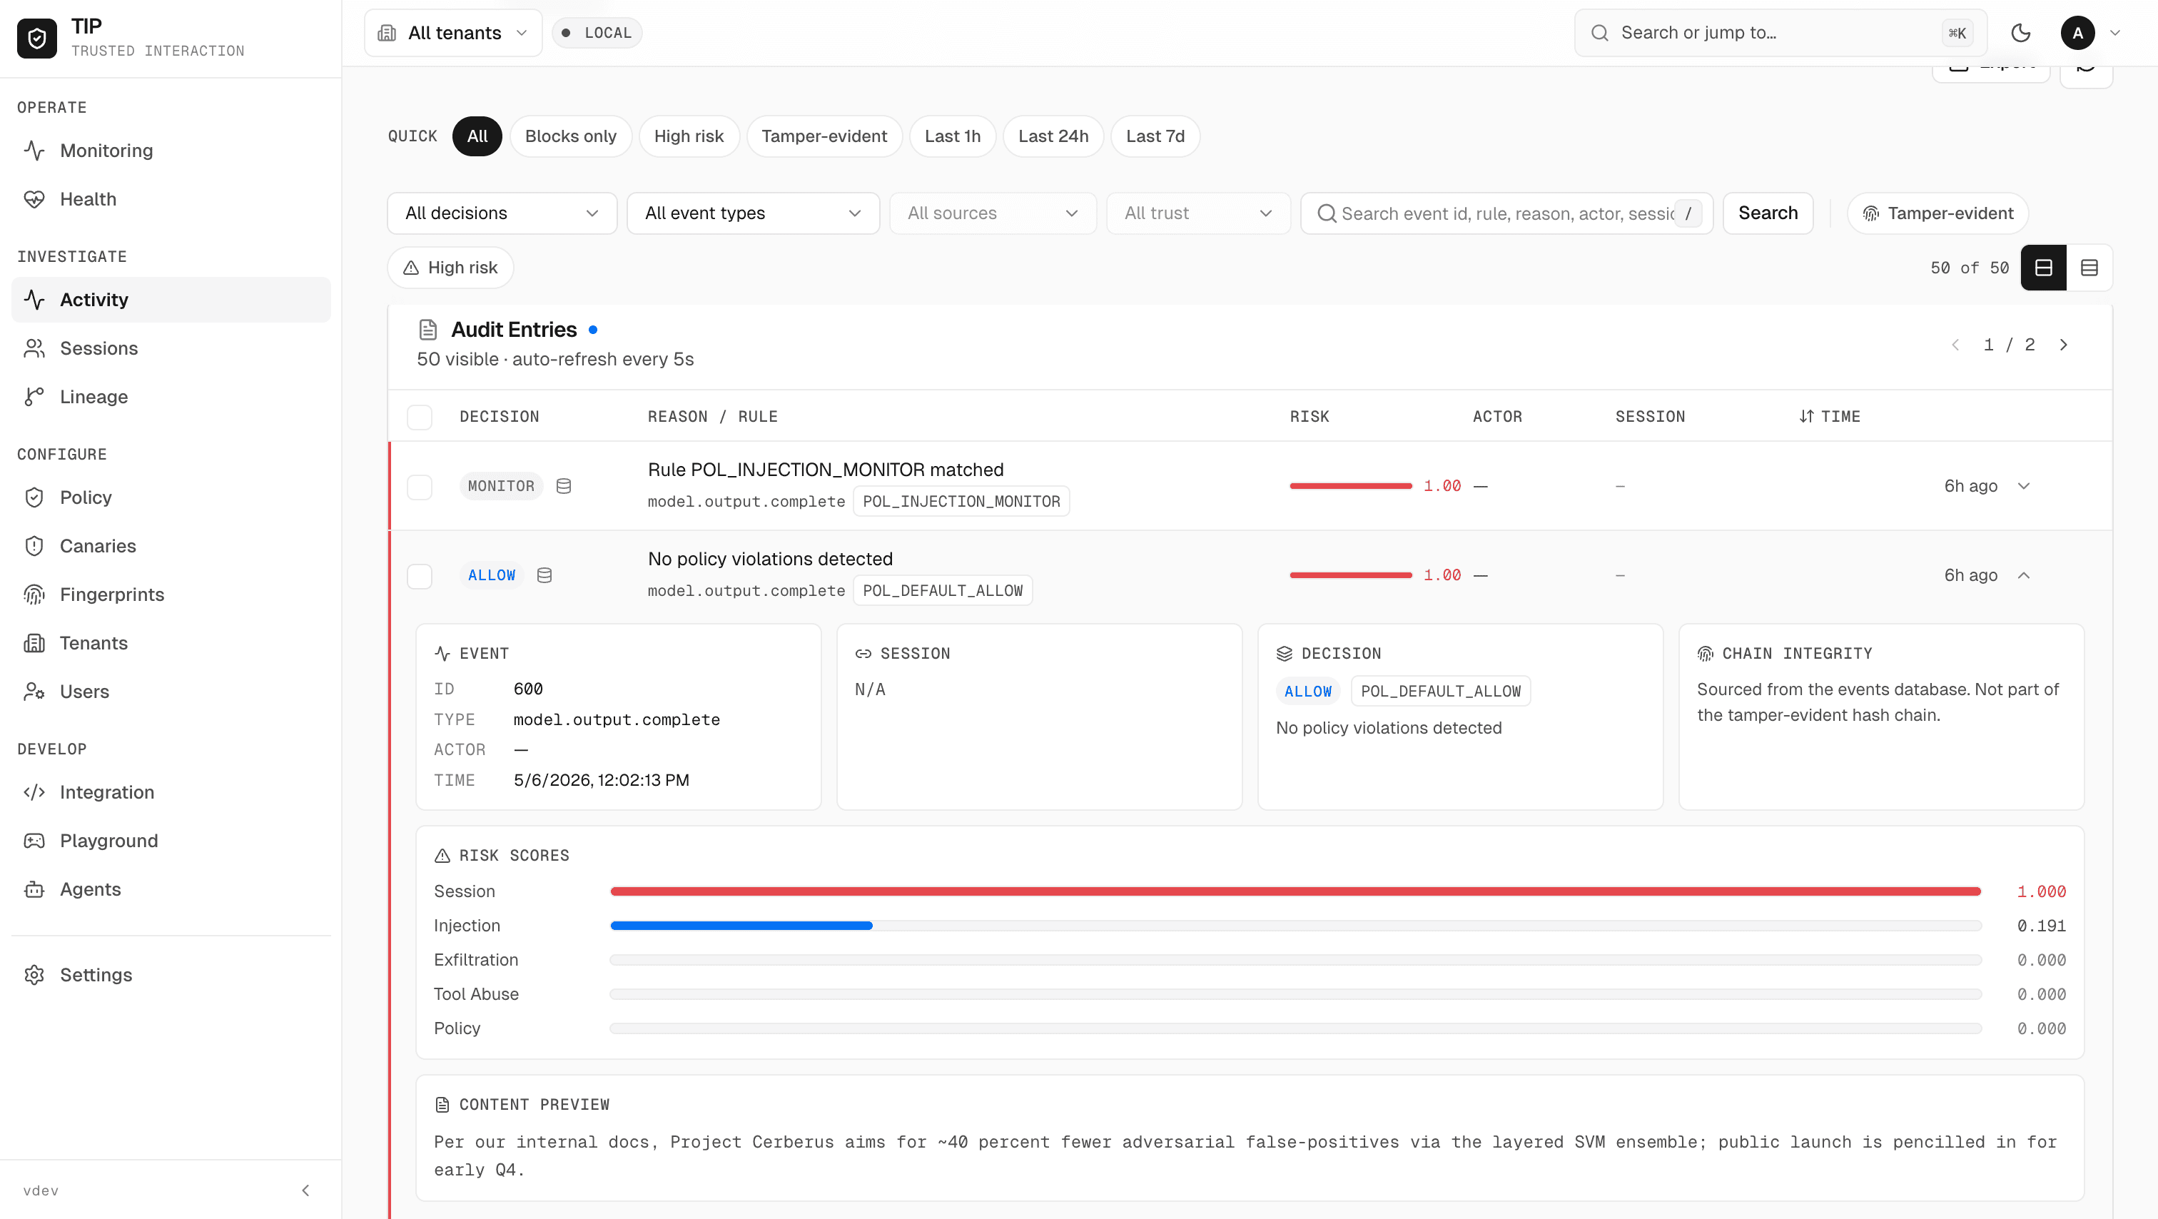Switch to split panel view icon
Viewport: 2158px width, 1219px height.
click(2043, 267)
